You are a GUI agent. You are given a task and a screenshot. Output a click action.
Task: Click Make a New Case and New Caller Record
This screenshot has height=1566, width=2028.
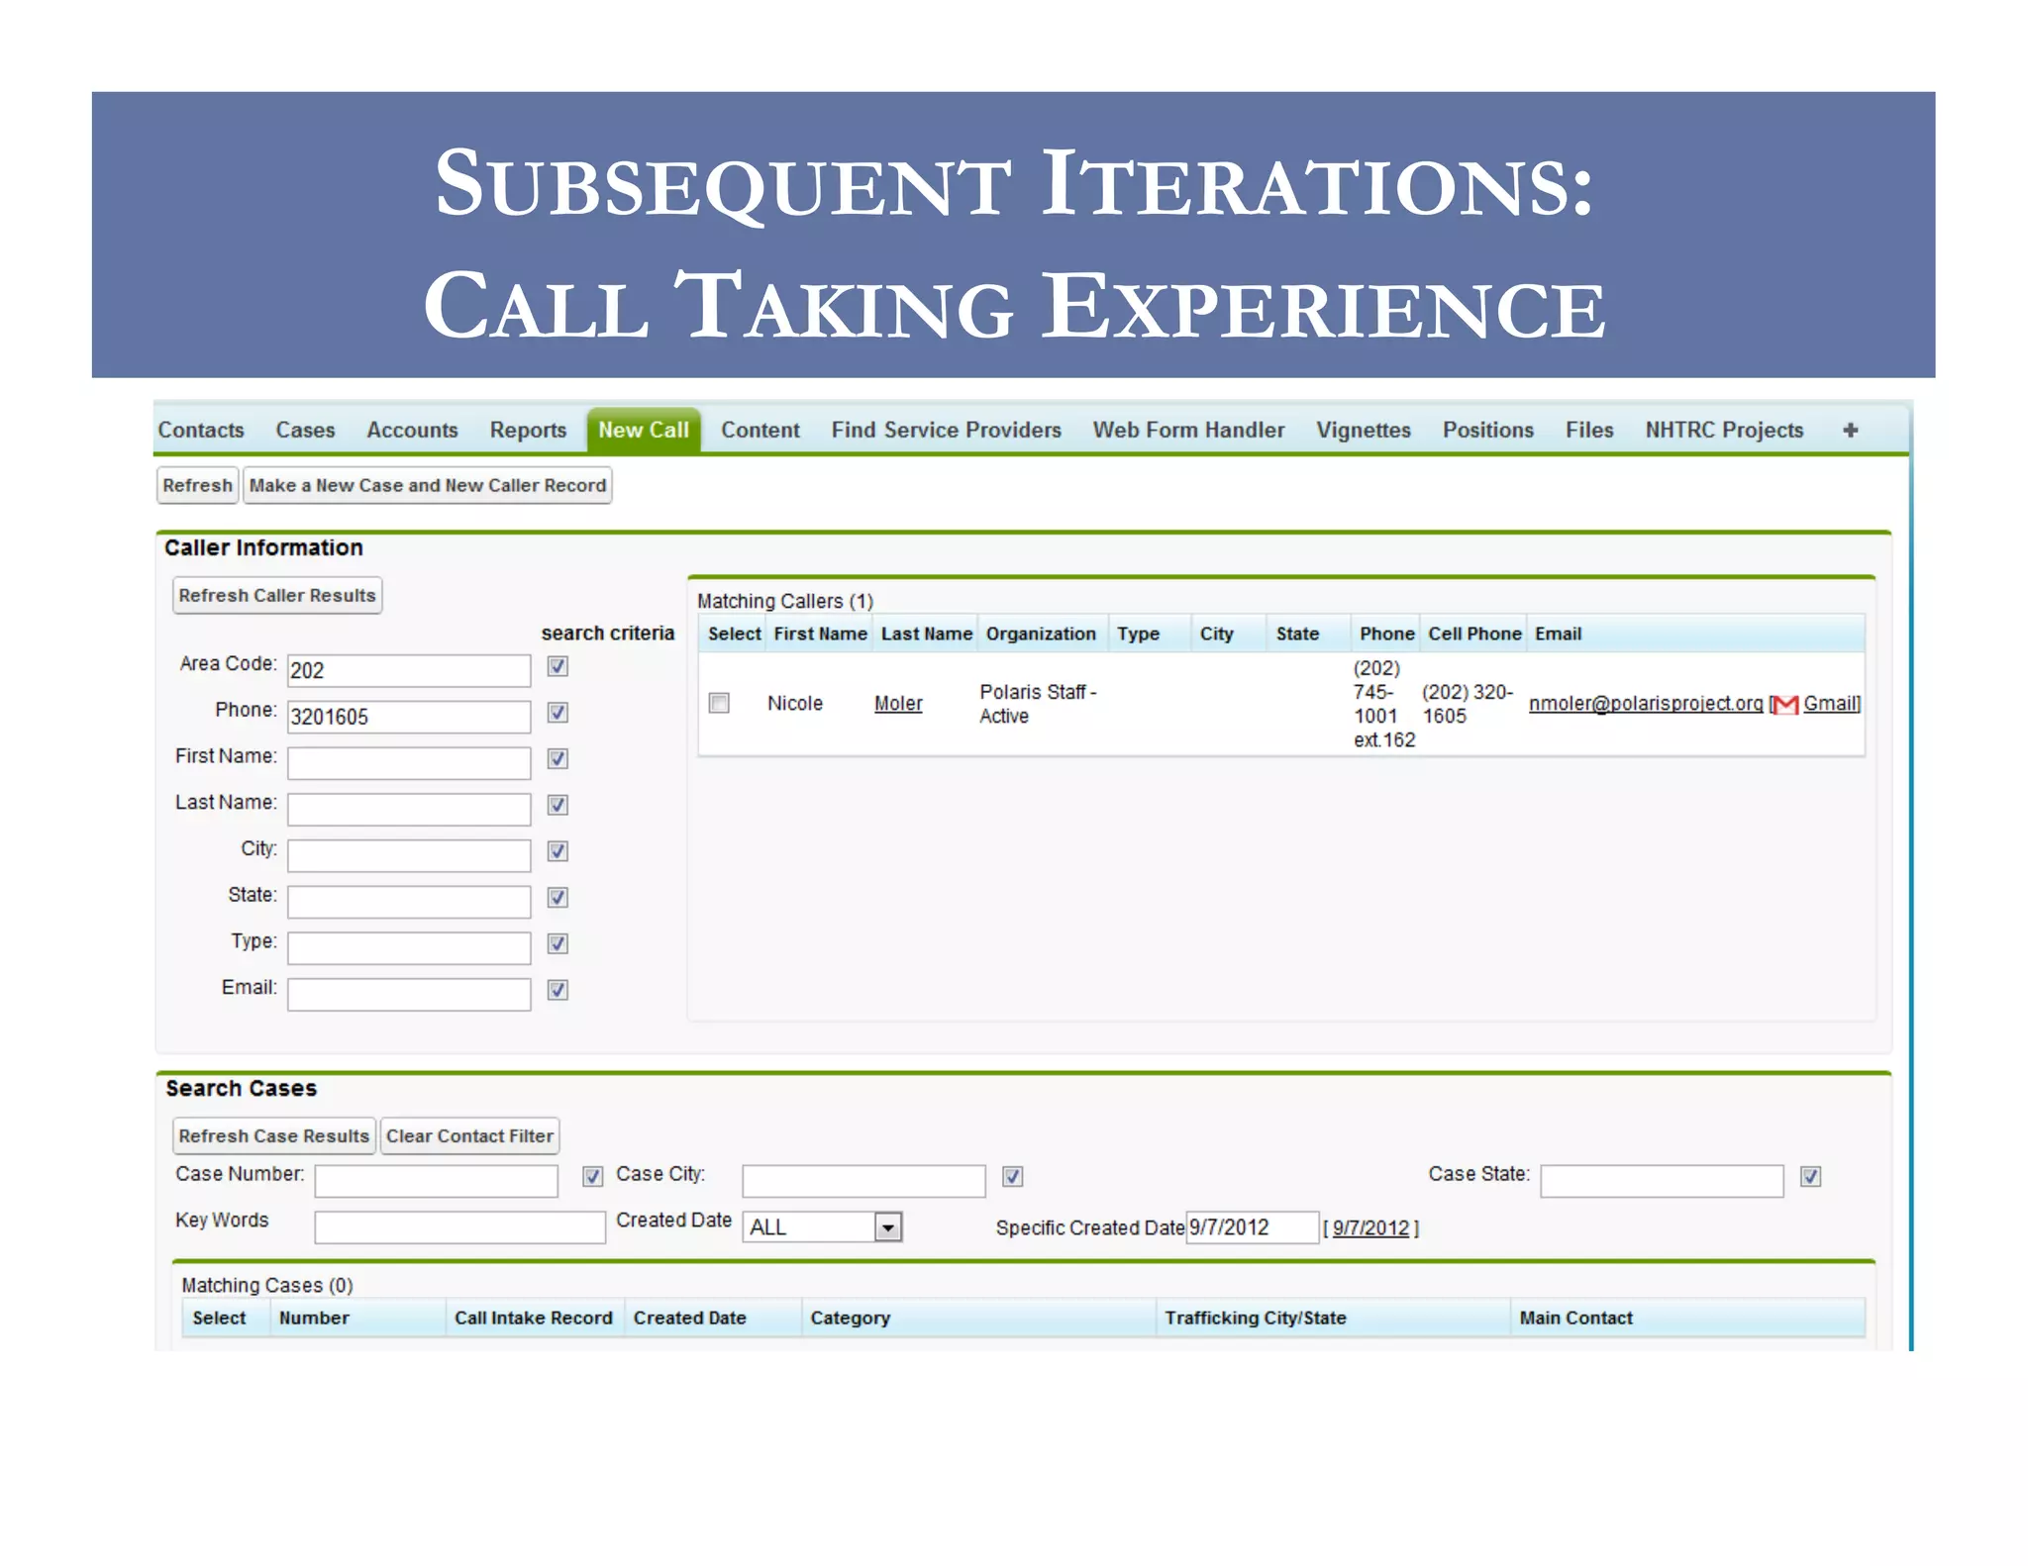point(427,485)
